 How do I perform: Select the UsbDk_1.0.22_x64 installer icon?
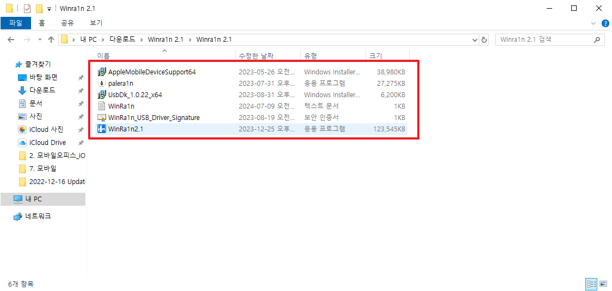click(102, 94)
